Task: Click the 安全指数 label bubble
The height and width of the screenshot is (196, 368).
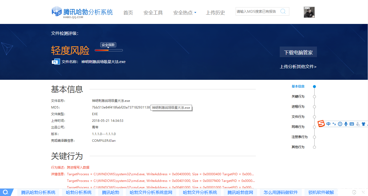Action: (x=108, y=45)
